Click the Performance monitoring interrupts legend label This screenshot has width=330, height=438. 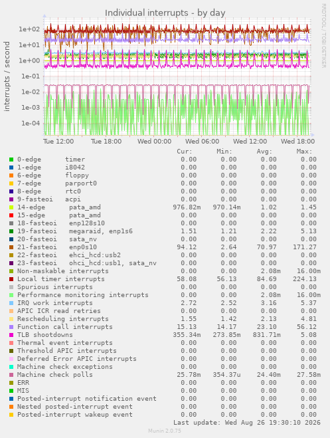click(x=83, y=295)
